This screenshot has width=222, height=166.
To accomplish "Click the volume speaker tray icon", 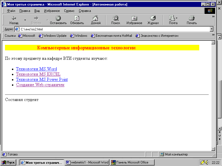I will point(207,162).
